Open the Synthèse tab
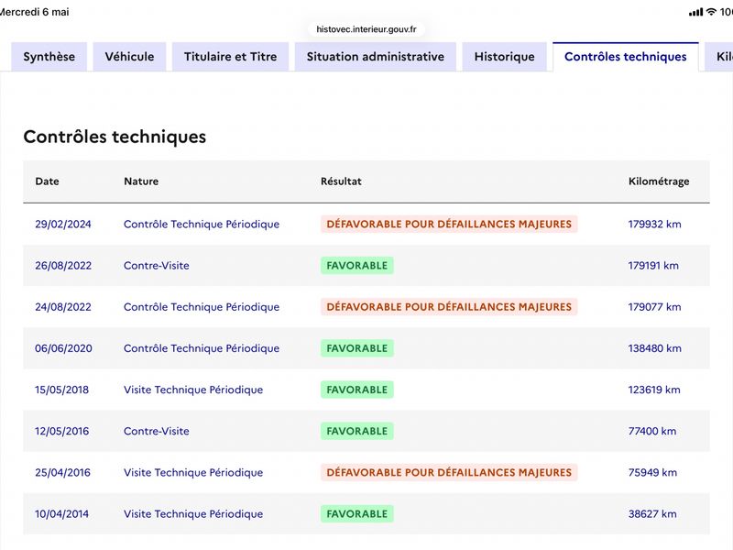The width and height of the screenshot is (733, 550). pos(49,57)
